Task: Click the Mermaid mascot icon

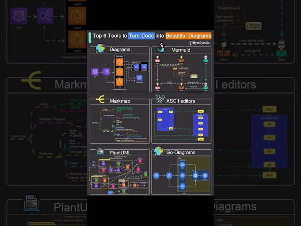Action: coord(161,48)
